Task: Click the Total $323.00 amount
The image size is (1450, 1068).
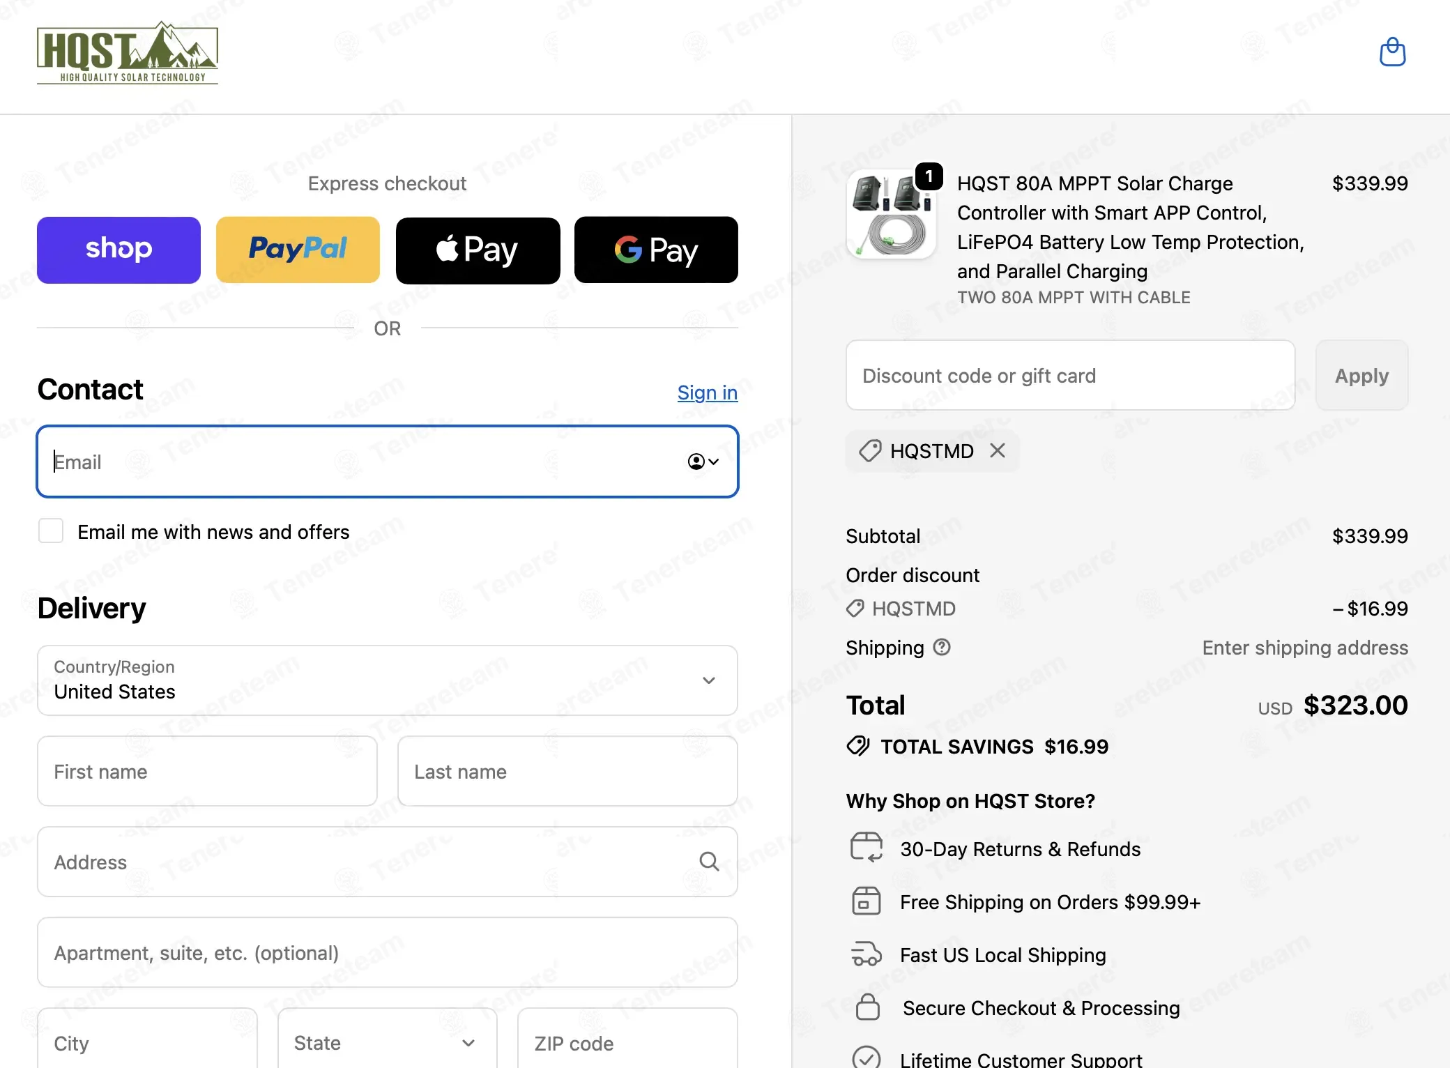Action: coord(1356,705)
